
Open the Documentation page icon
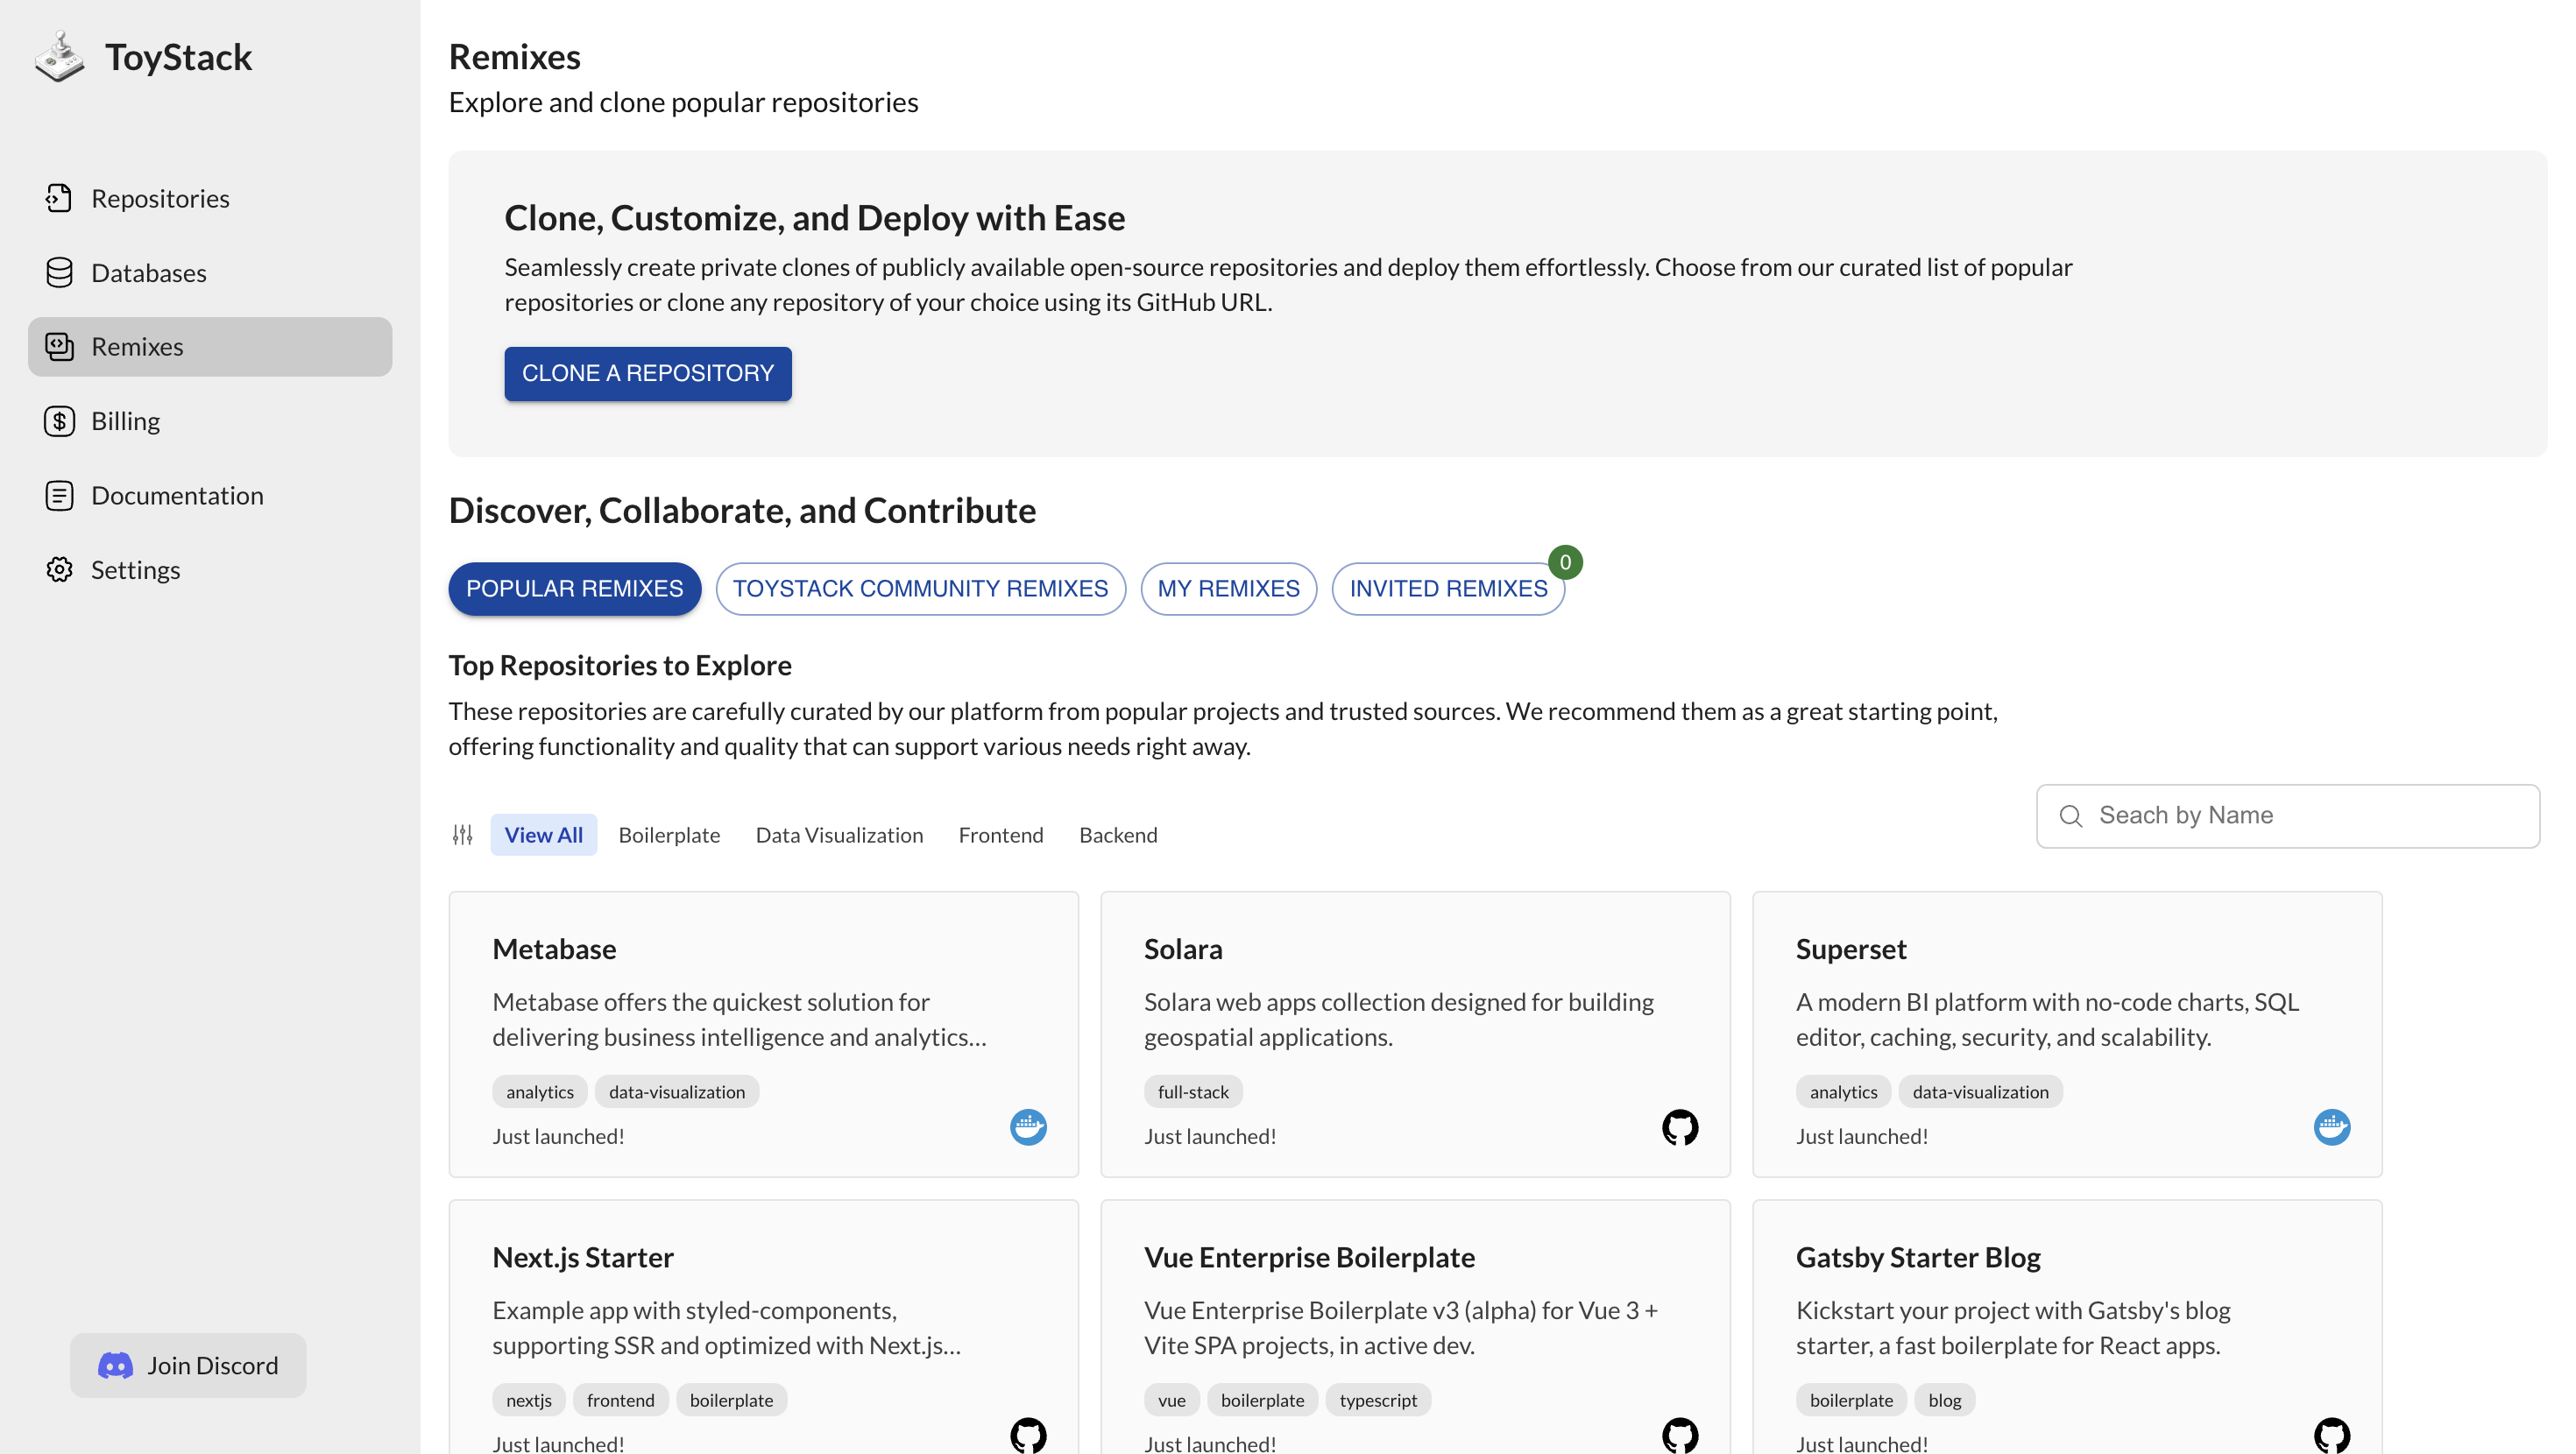coord(59,495)
